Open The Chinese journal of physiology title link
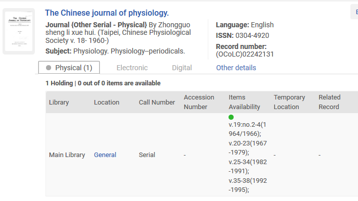Image resolution: width=358 pixels, height=201 pixels. pos(107,13)
